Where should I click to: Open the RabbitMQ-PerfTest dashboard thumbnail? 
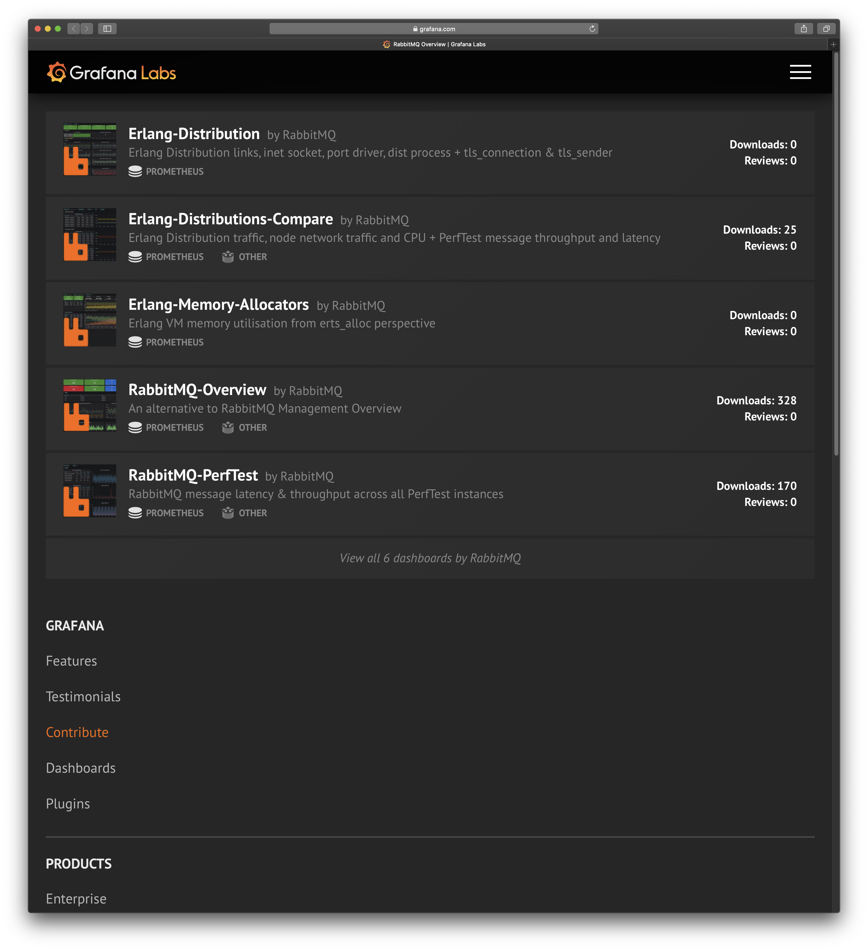point(90,491)
